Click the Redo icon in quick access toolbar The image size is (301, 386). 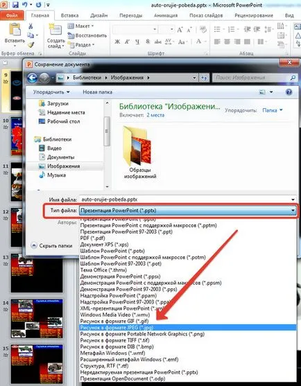pos(39,4)
